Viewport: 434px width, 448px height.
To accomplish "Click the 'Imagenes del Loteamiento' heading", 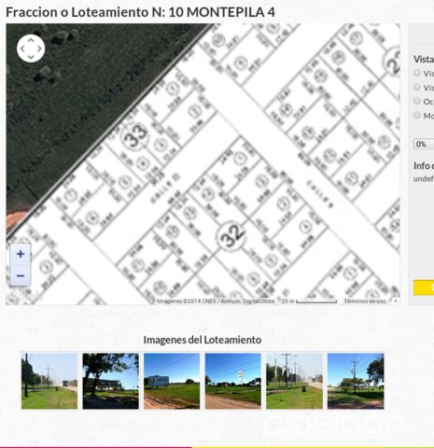I will click(x=203, y=340).
